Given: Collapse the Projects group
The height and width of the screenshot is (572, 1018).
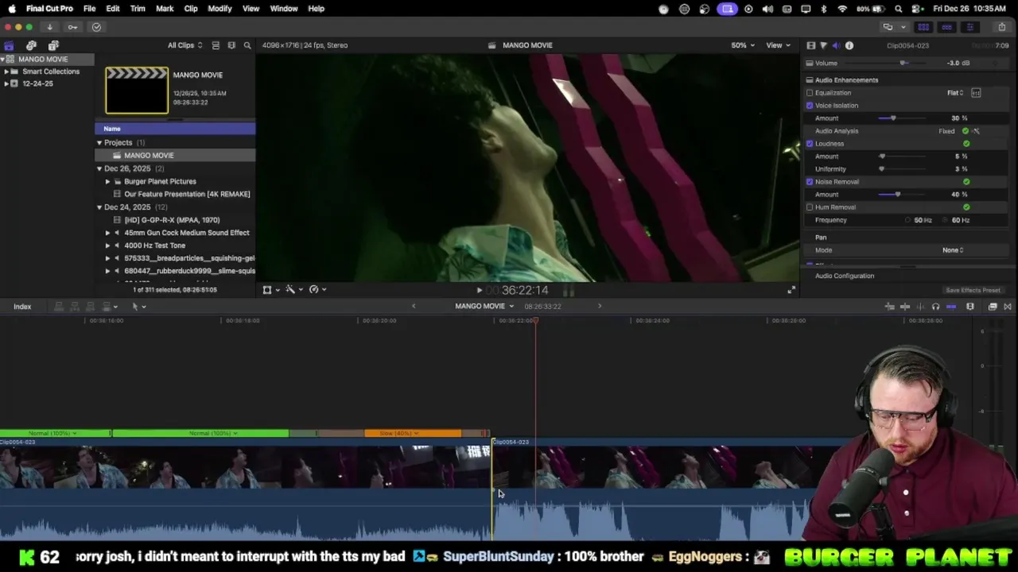Looking at the screenshot, I should click(x=99, y=143).
